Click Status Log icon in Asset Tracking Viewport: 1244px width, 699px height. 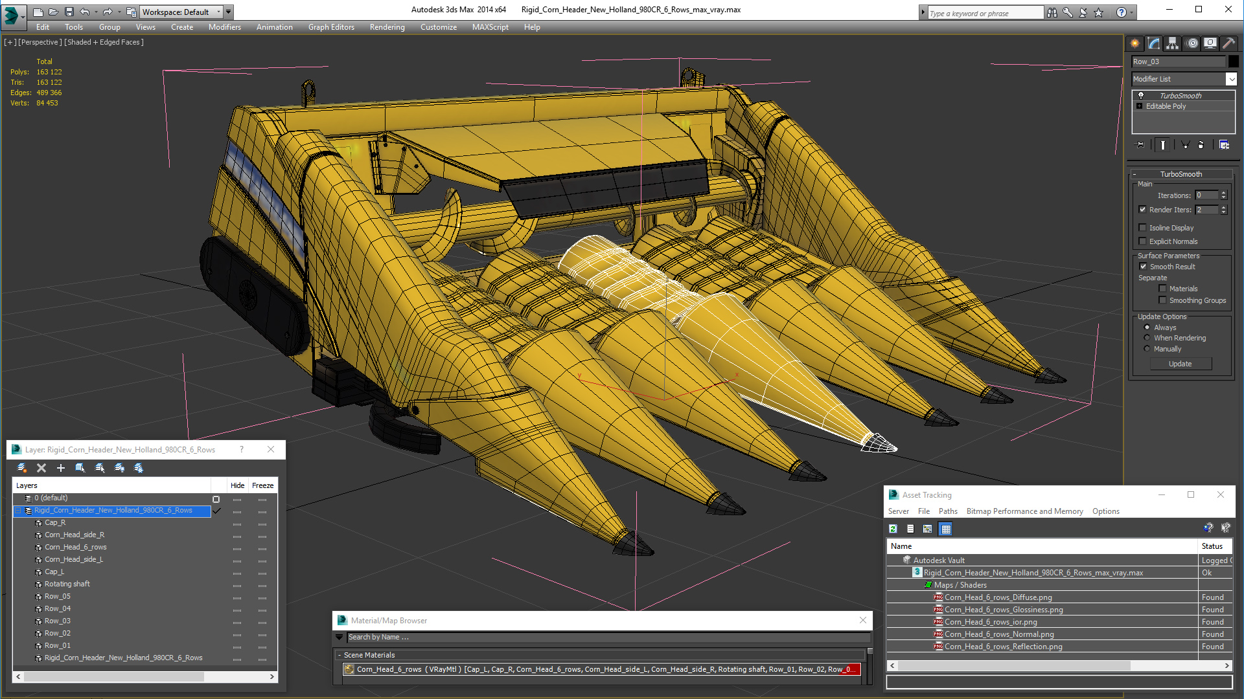(x=910, y=529)
